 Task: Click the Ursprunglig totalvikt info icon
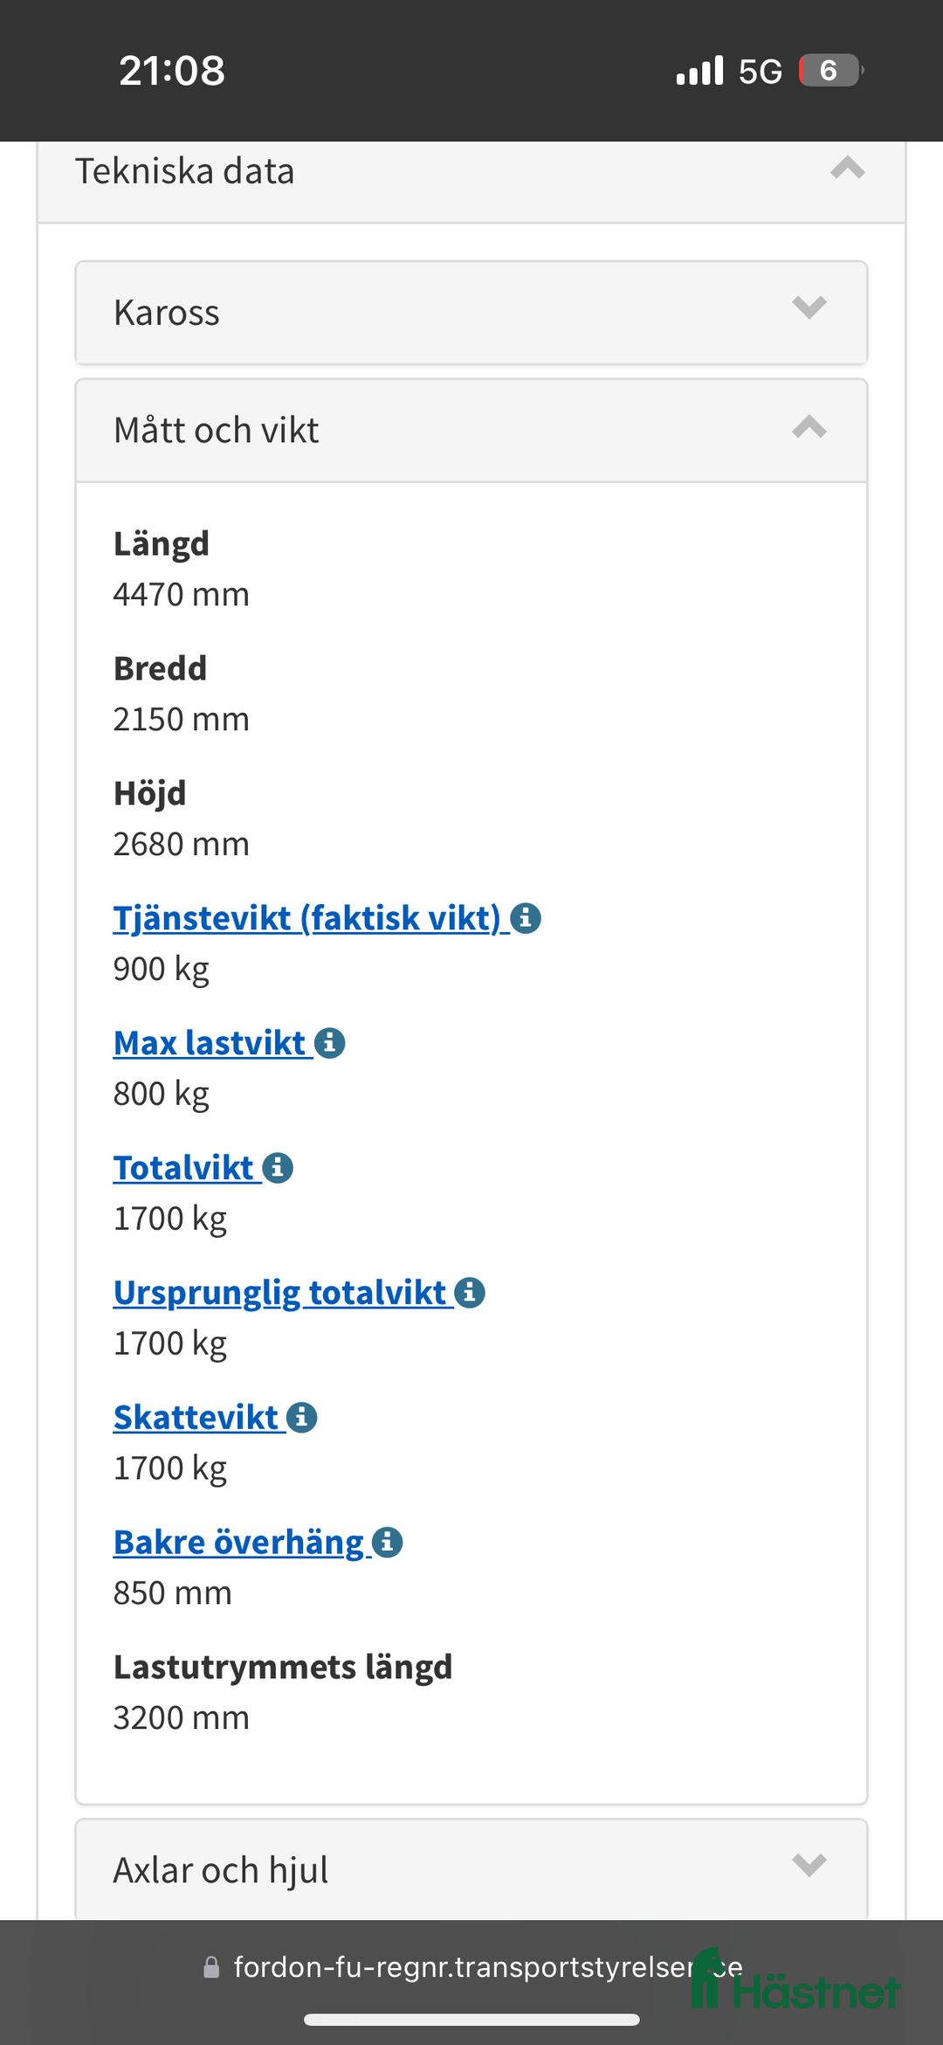click(x=471, y=1293)
